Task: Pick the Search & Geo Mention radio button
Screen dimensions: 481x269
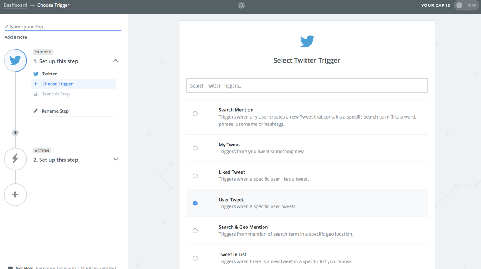Action: (x=195, y=231)
